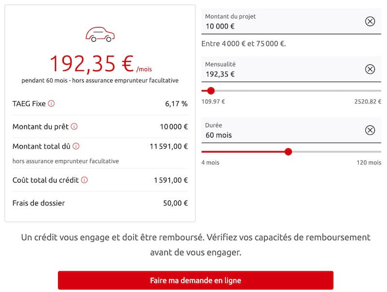This screenshot has width=387, height=292.
Task: Click the Durée slider handle
Action: coord(288,152)
